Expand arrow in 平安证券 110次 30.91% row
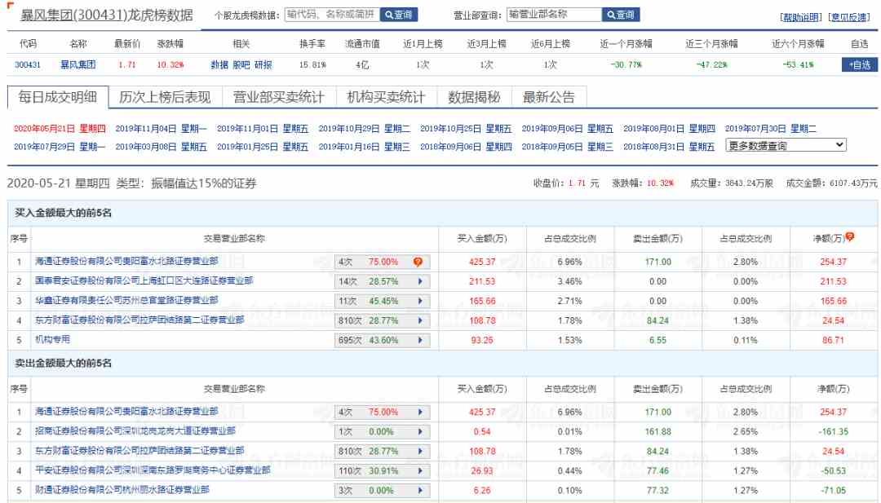 tap(420, 470)
